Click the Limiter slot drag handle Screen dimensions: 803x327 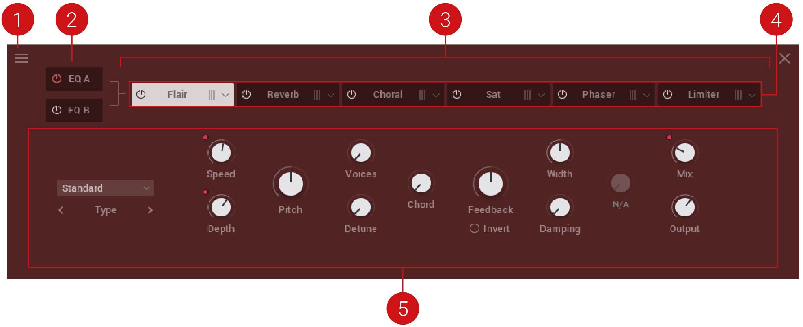click(x=738, y=95)
